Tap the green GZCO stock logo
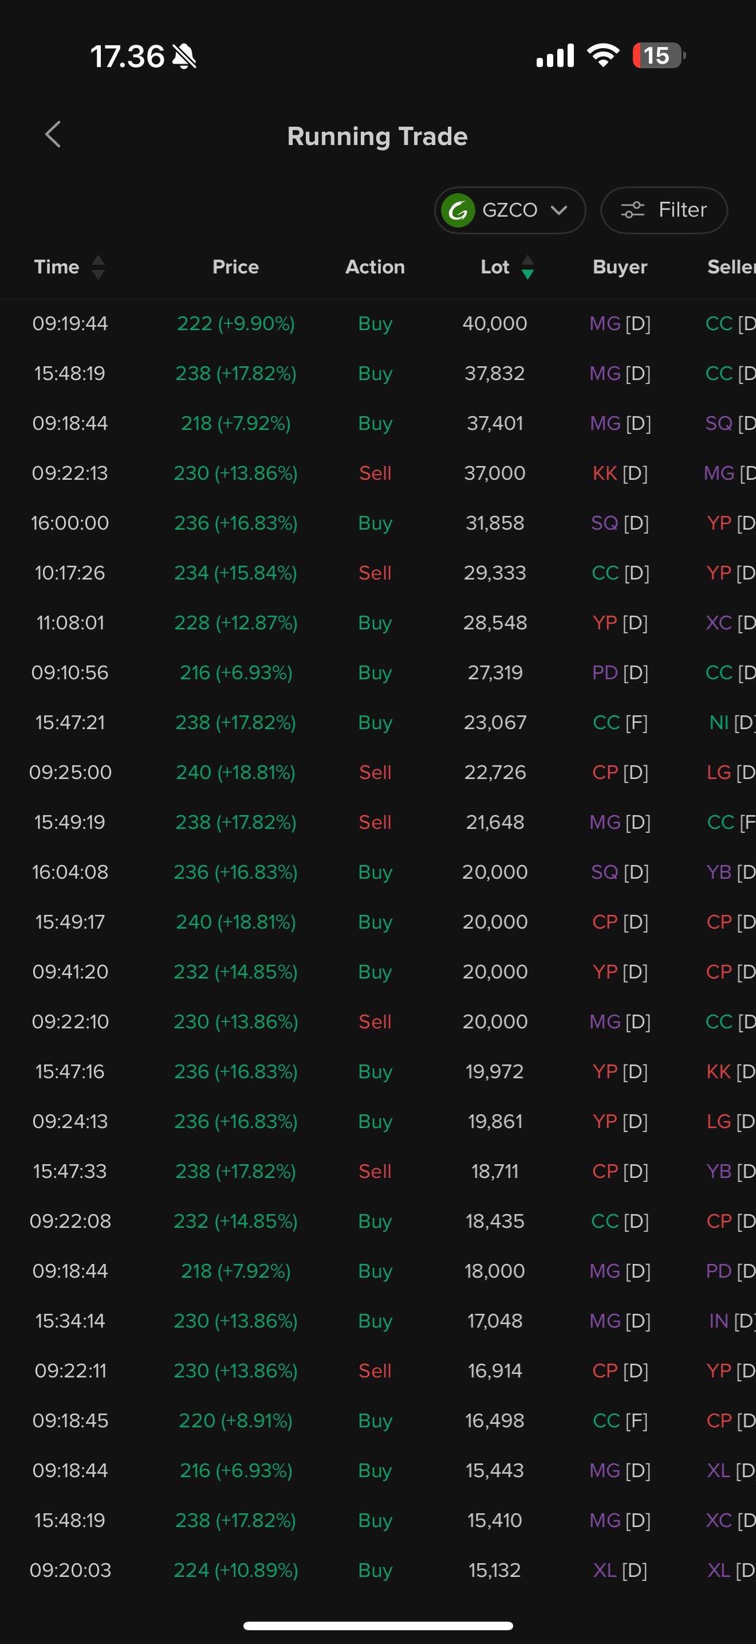This screenshot has height=1644, width=756. tap(458, 210)
